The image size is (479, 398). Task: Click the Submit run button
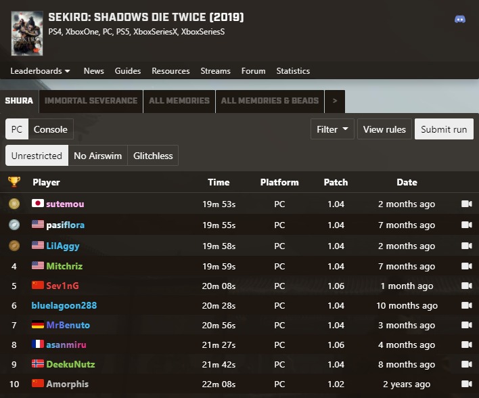point(443,129)
